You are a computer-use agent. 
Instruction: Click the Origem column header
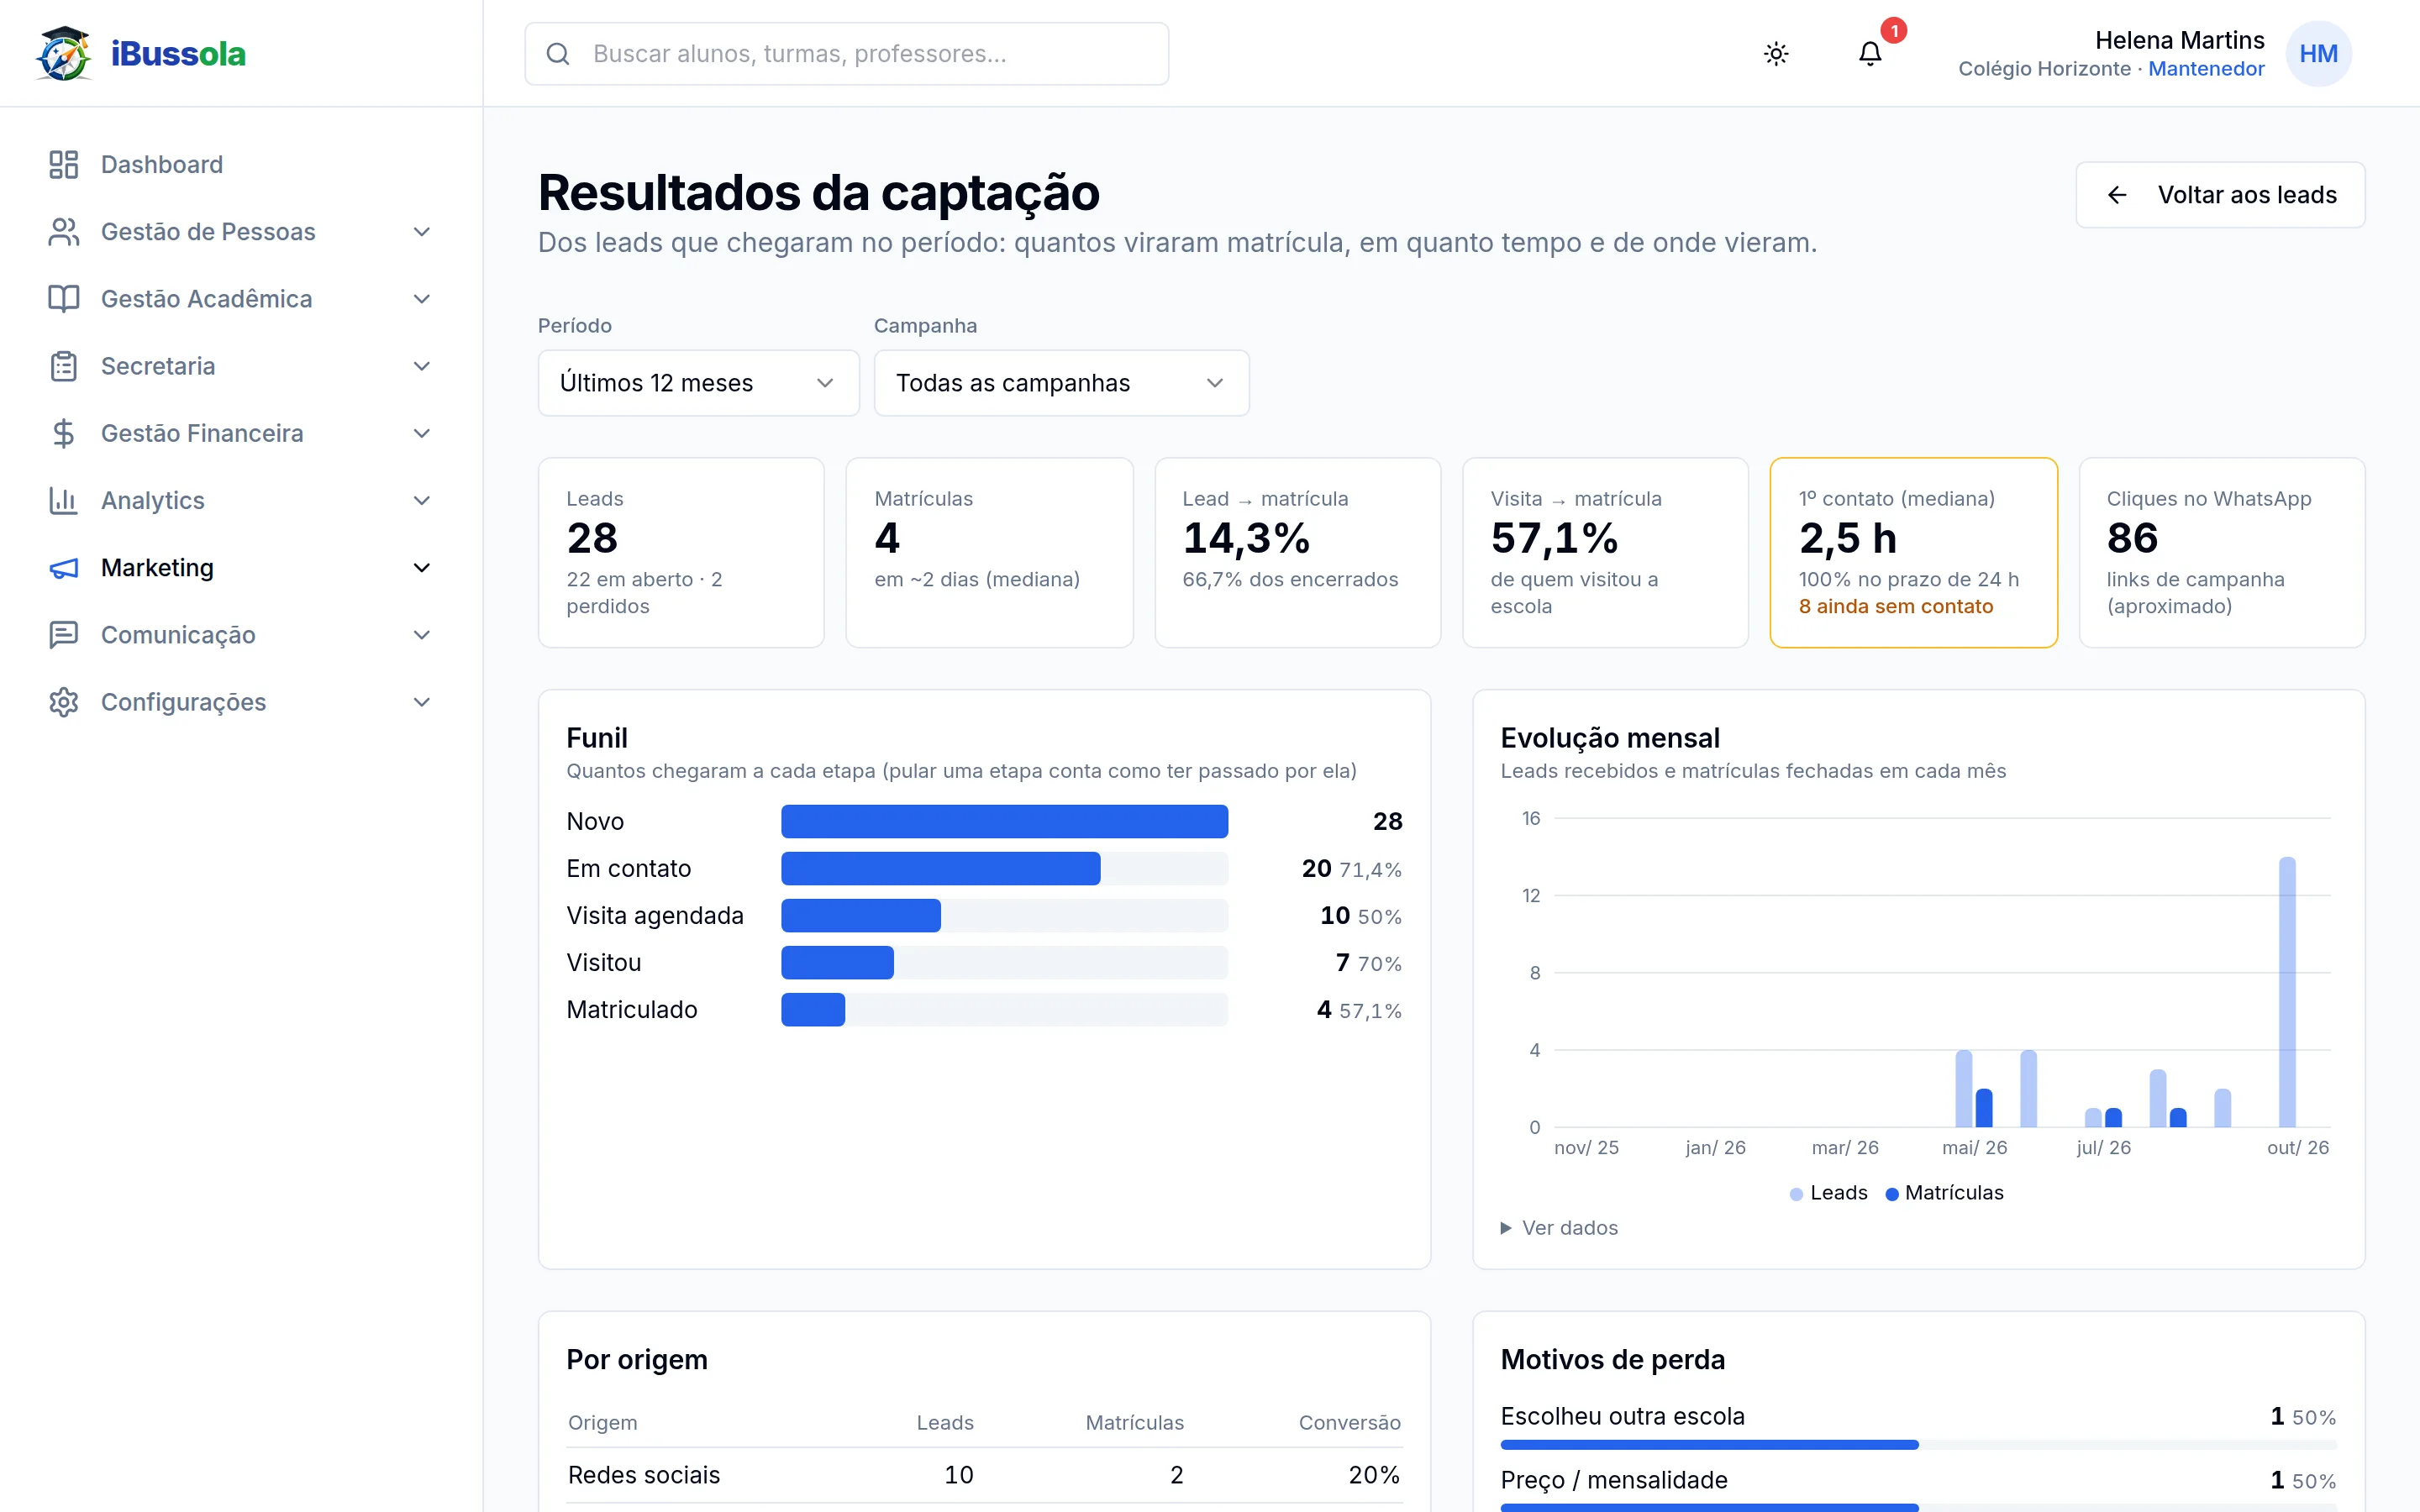click(x=602, y=1422)
